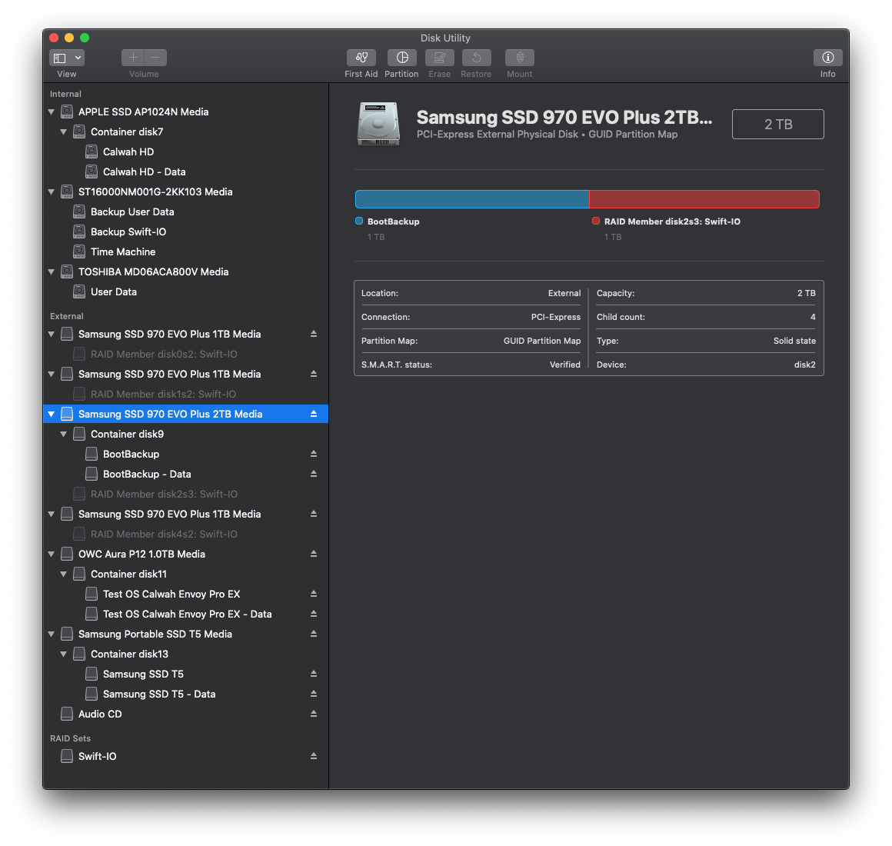Collapse the last Samsung 970 EVO Plus 1TB Media
This screenshot has width=892, height=846.
click(x=52, y=515)
